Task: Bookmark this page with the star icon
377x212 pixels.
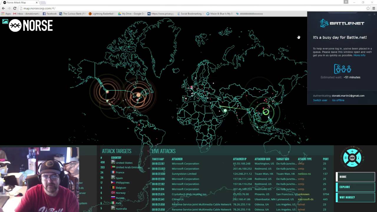Action: pos(368,8)
